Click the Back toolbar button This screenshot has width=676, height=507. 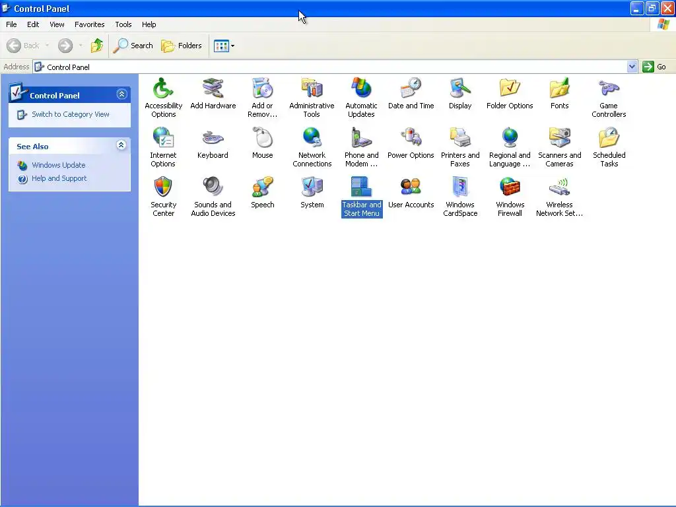point(23,46)
